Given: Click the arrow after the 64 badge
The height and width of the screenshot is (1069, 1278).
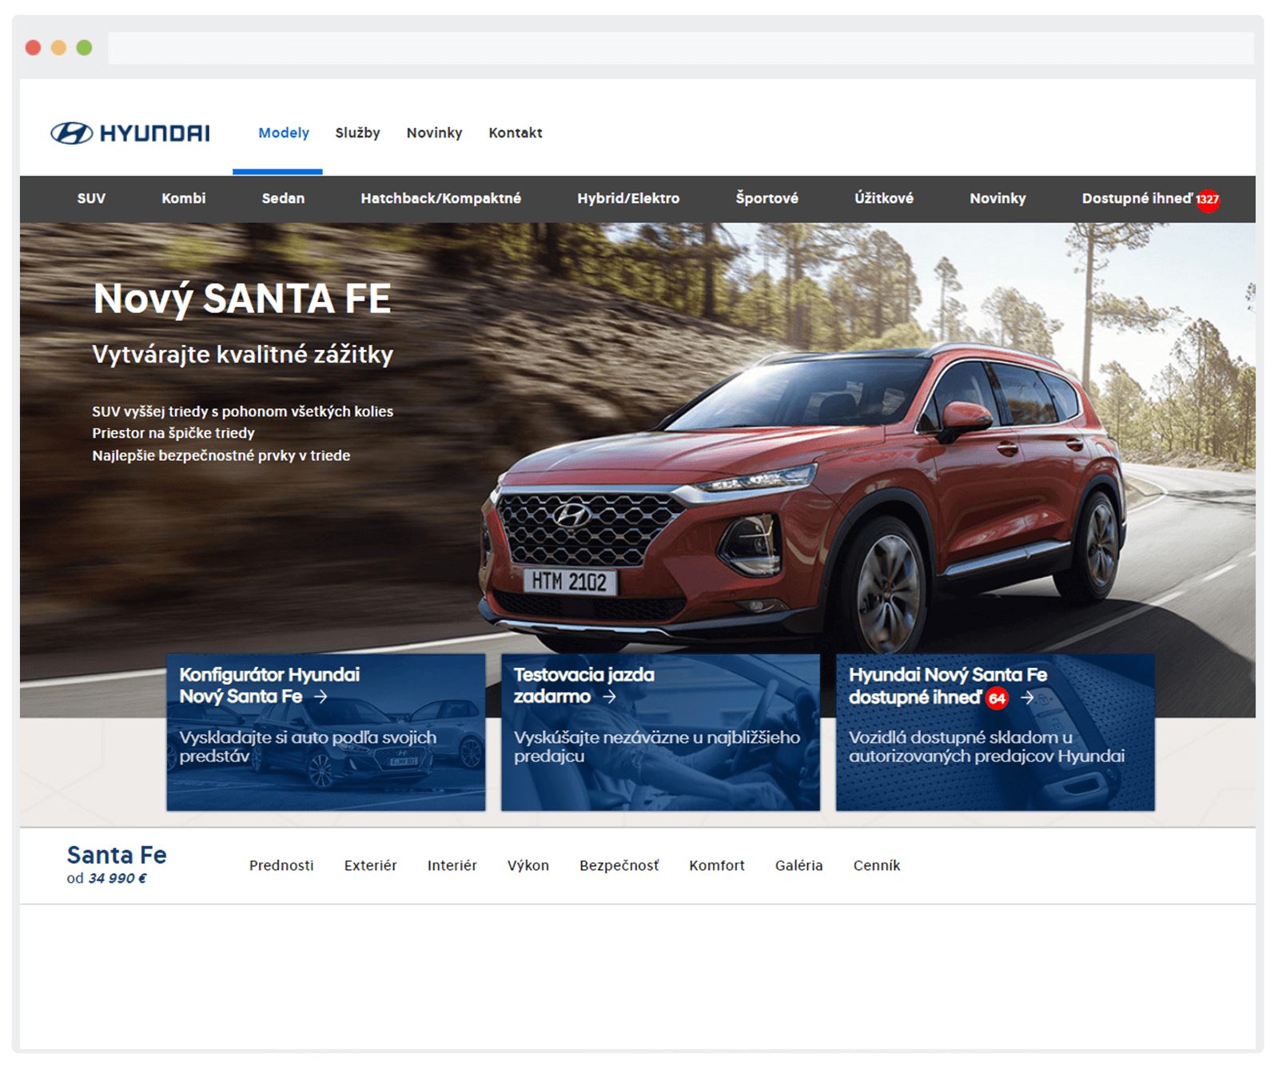Looking at the screenshot, I should [x=1028, y=697].
